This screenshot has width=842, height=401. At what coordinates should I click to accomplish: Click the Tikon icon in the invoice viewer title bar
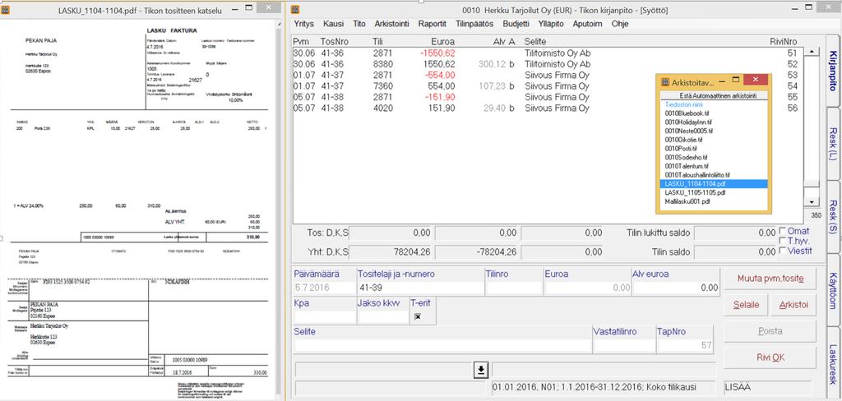click(6, 9)
